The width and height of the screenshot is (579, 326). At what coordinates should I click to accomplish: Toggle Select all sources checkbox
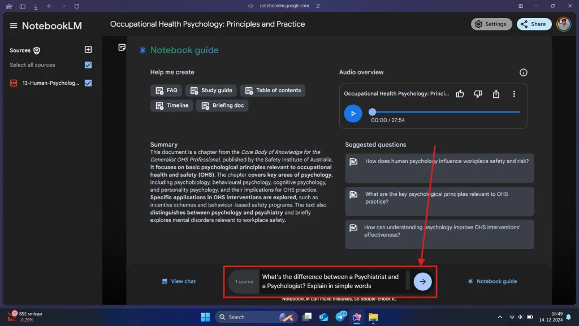(x=88, y=65)
